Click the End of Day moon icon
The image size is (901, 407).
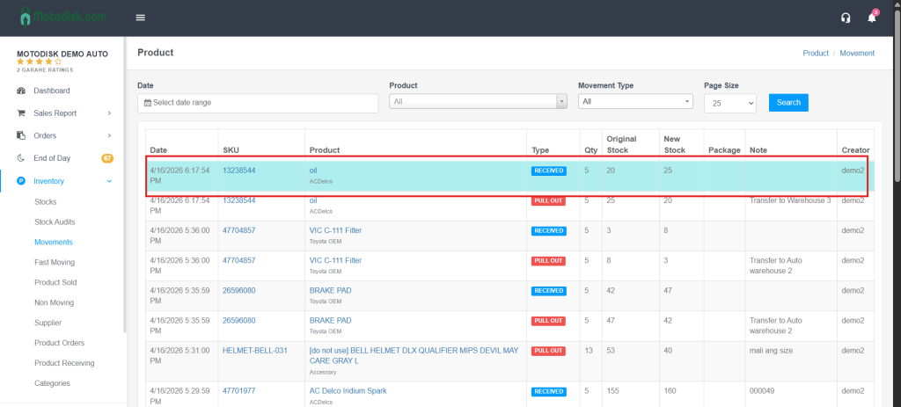coord(21,158)
